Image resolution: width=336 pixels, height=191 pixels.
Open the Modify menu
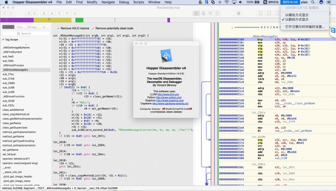click(92, 2)
